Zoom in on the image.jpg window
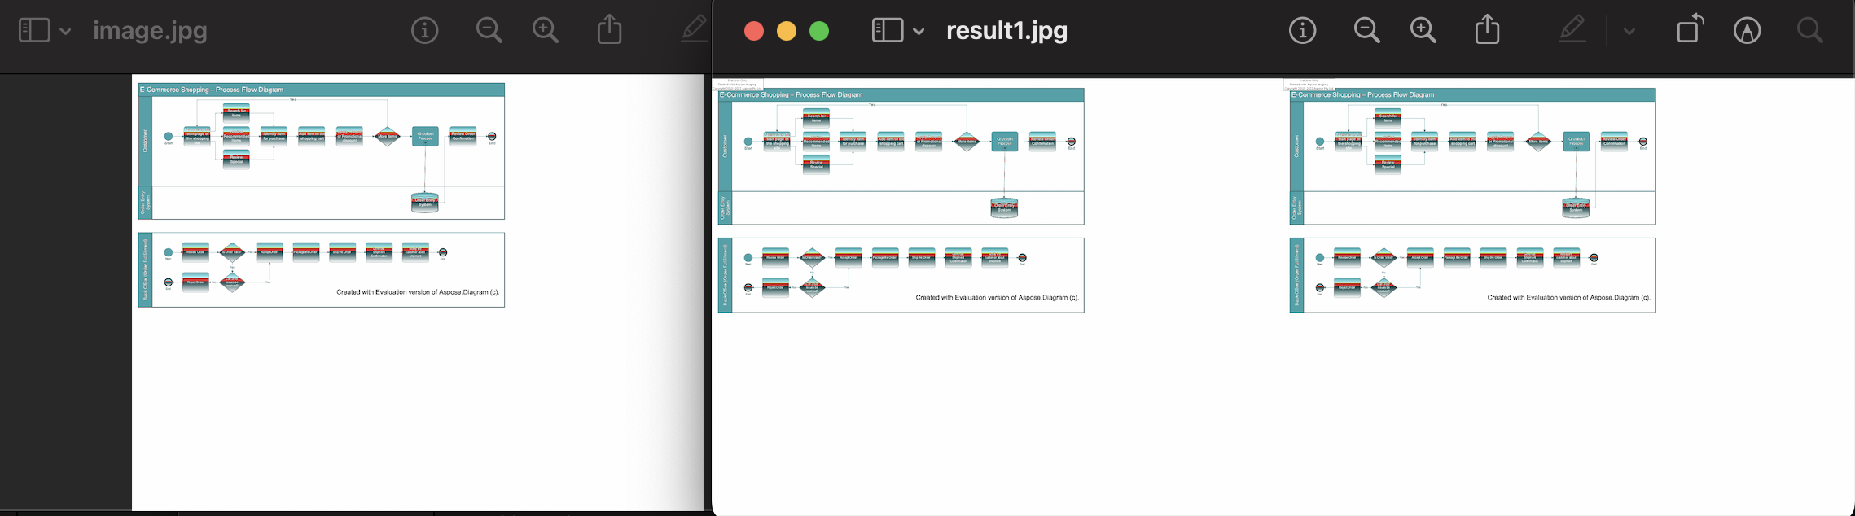The width and height of the screenshot is (1855, 516). pos(545,31)
